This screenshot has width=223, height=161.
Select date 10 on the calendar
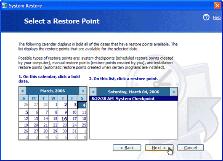tap(72, 112)
